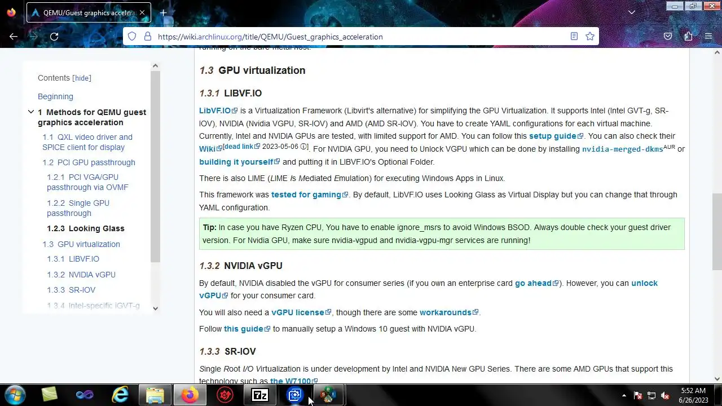Follow the setup guide link
The width and height of the screenshot is (722, 406).
[x=556, y=136]
